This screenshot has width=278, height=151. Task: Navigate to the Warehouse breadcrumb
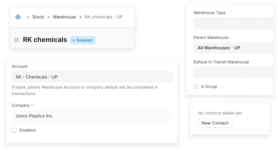[x=64, y=17]
